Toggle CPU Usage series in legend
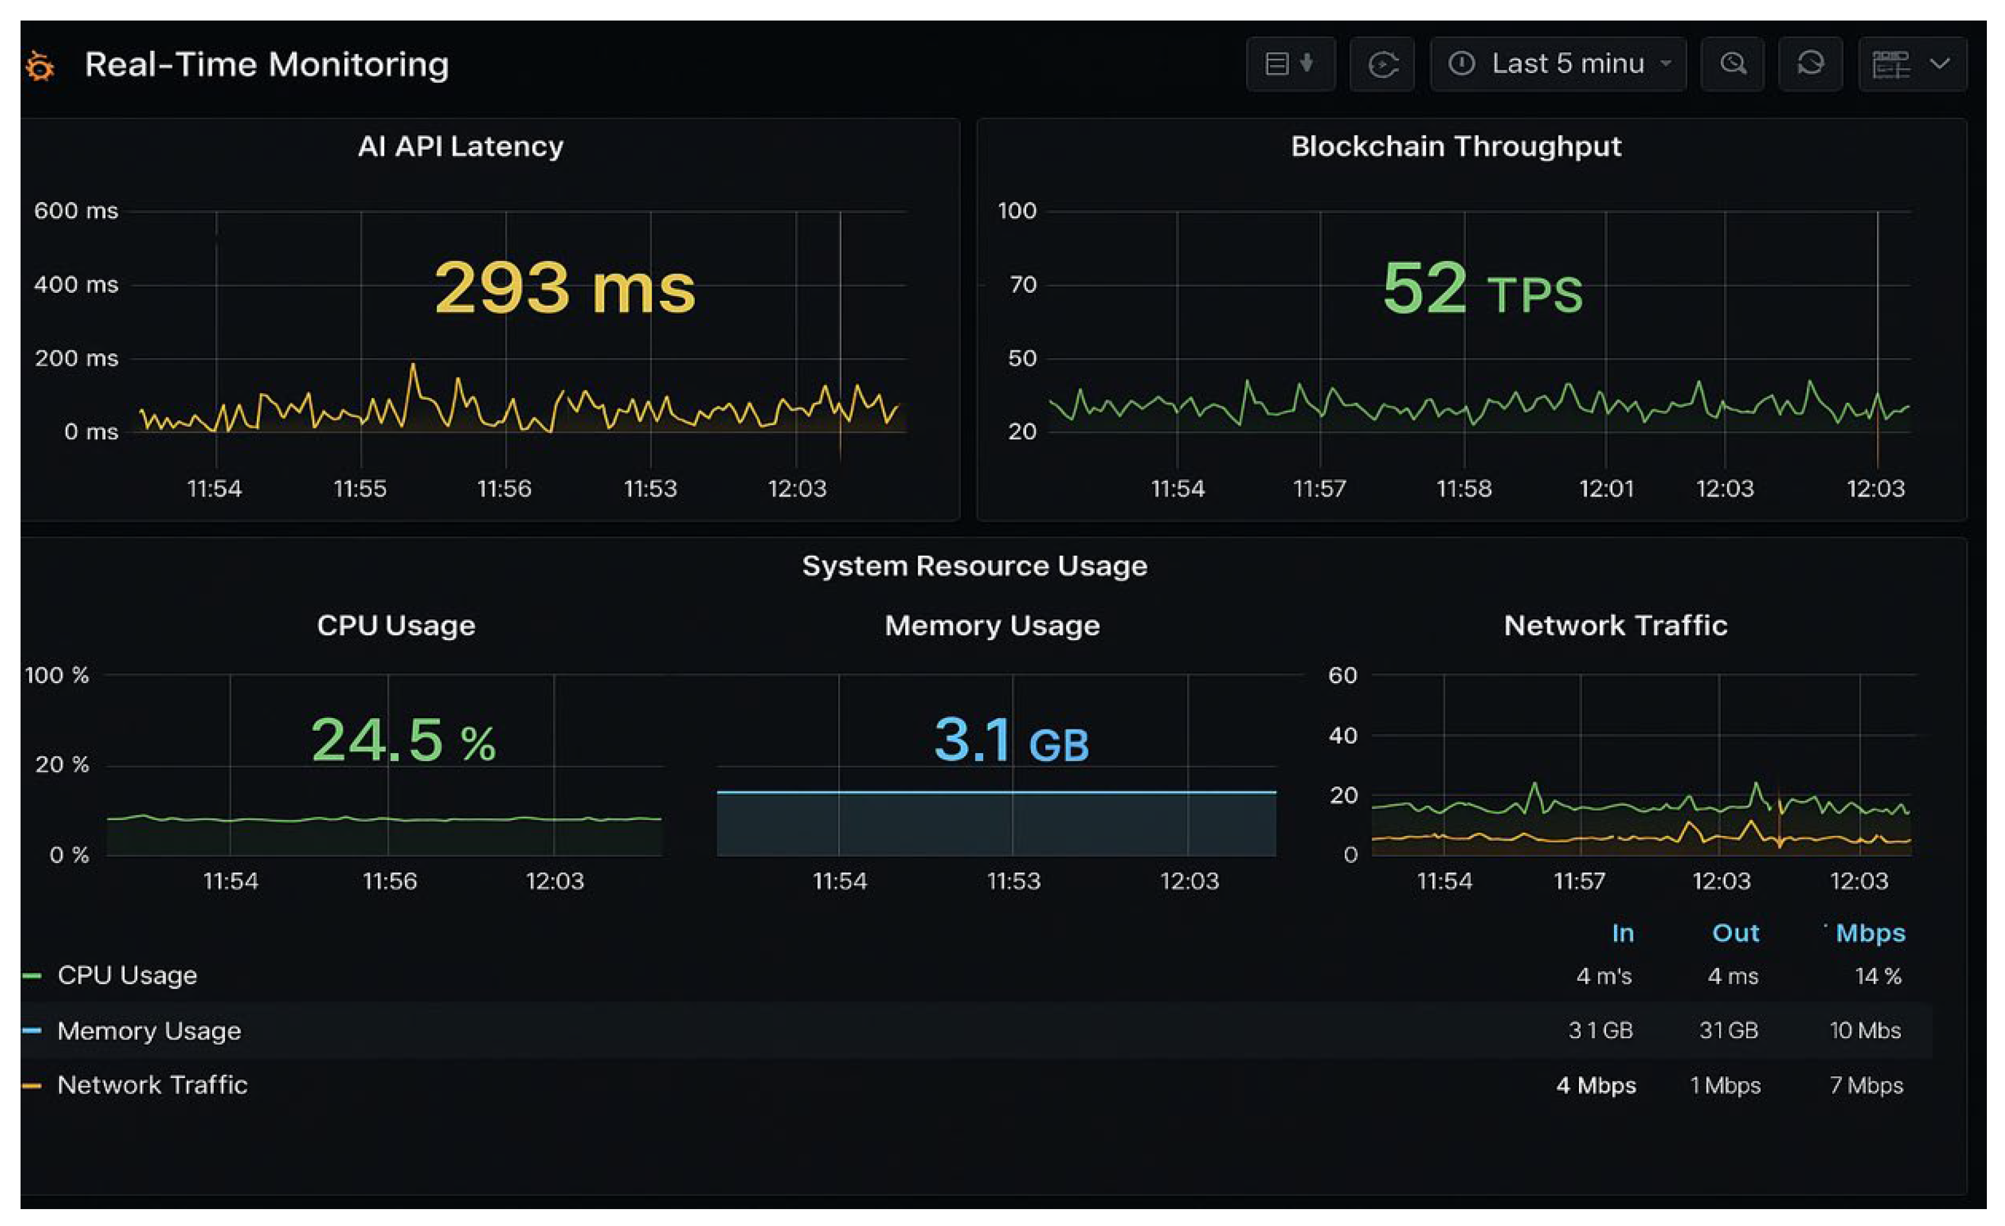2005x1226 pixels. (126, 975)
